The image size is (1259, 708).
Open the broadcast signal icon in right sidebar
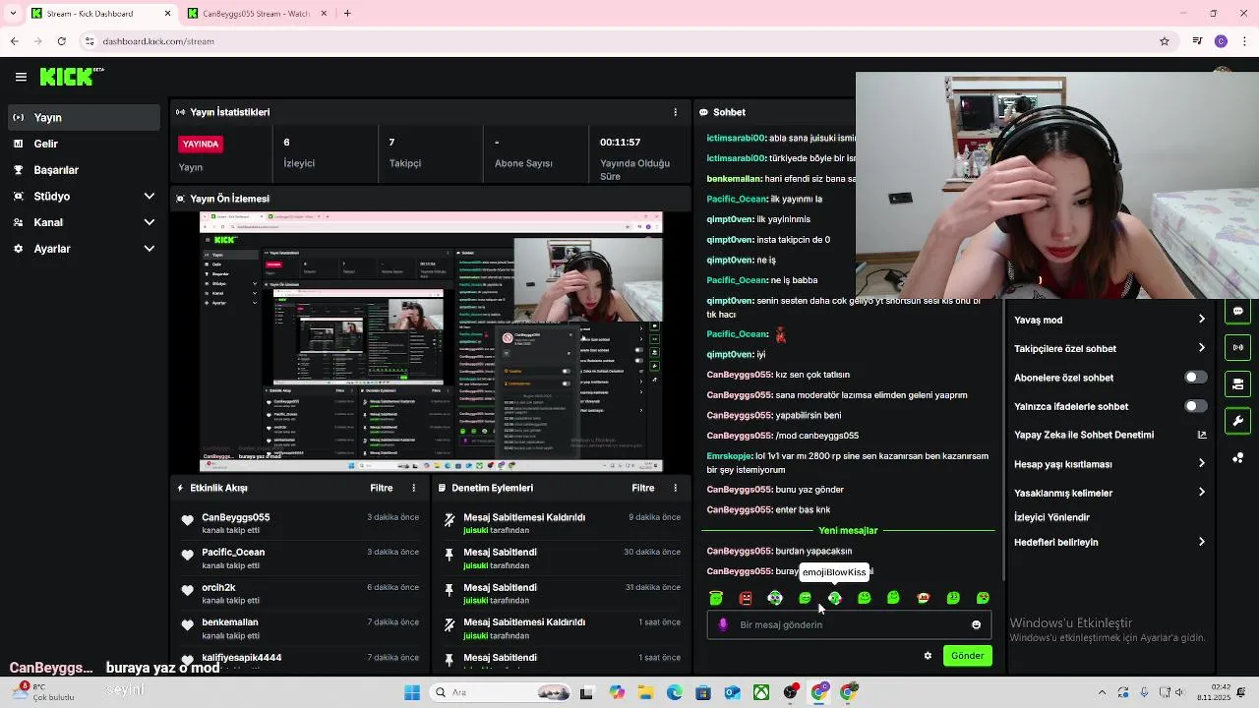1238,347
